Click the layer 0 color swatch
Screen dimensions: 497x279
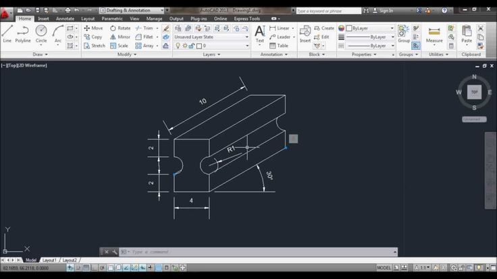pos(199,46)
